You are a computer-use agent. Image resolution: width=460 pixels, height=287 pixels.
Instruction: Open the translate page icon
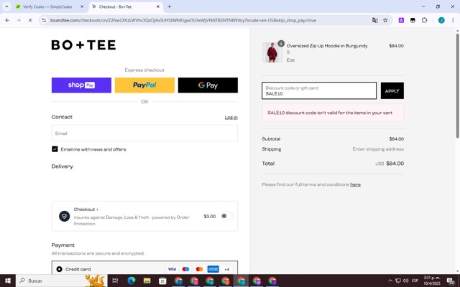coord(374,20)
